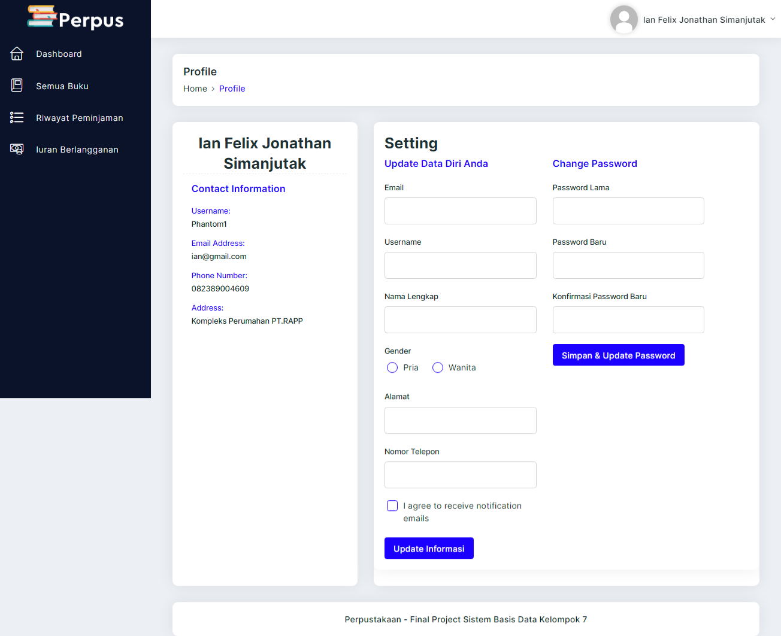Select the Wanita gender radio button
The width and height of the screenshot is (781, 636).
(438, 367)
